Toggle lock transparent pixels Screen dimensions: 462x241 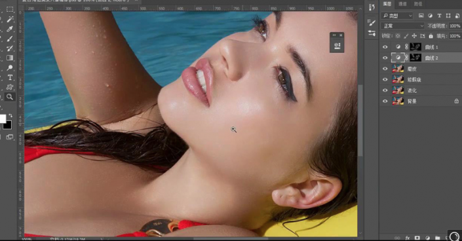[x=398, y=36]
